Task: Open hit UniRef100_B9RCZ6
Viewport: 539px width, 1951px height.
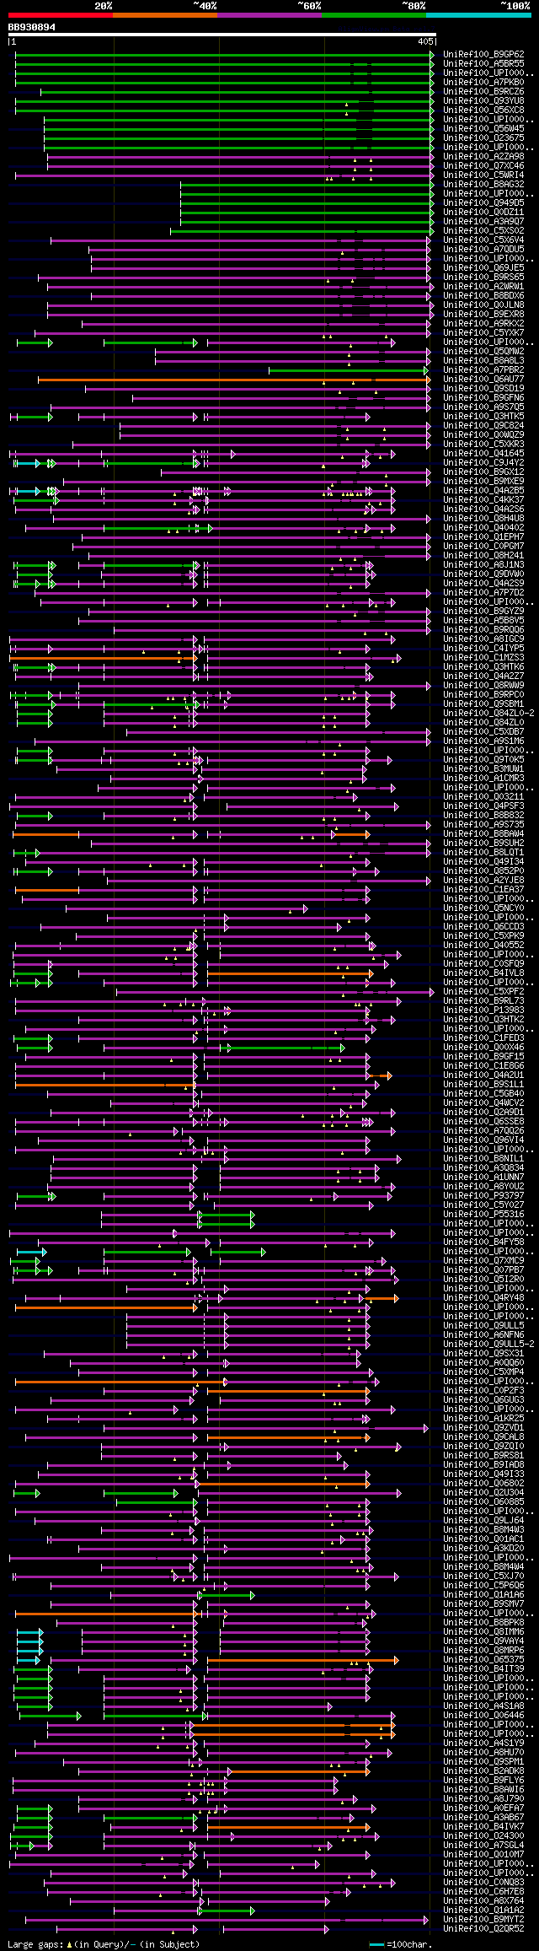Action: pyautogui.click(x=483, y=91)
